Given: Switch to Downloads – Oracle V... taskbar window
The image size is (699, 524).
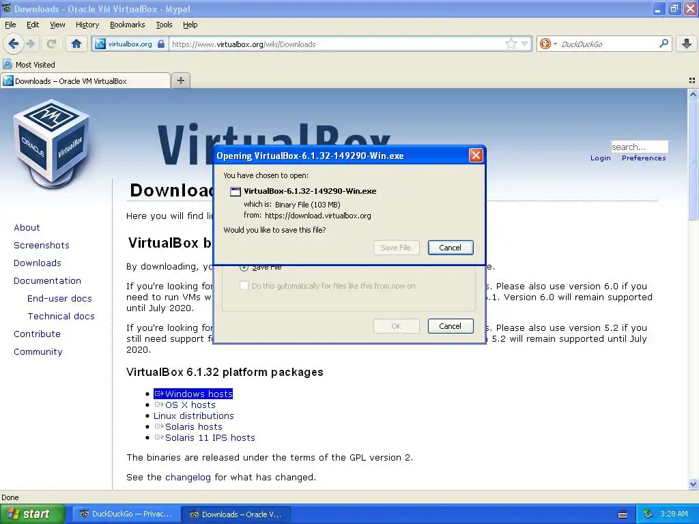Looking at the screenshot, I should click(236, 514).
